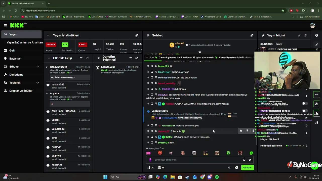This screenshot has width=322, height=181.
Task: Click the karakedi021 username in chat
Action: [168, 126]
